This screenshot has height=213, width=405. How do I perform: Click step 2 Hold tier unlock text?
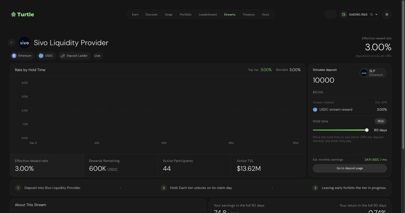coord(201,188)
